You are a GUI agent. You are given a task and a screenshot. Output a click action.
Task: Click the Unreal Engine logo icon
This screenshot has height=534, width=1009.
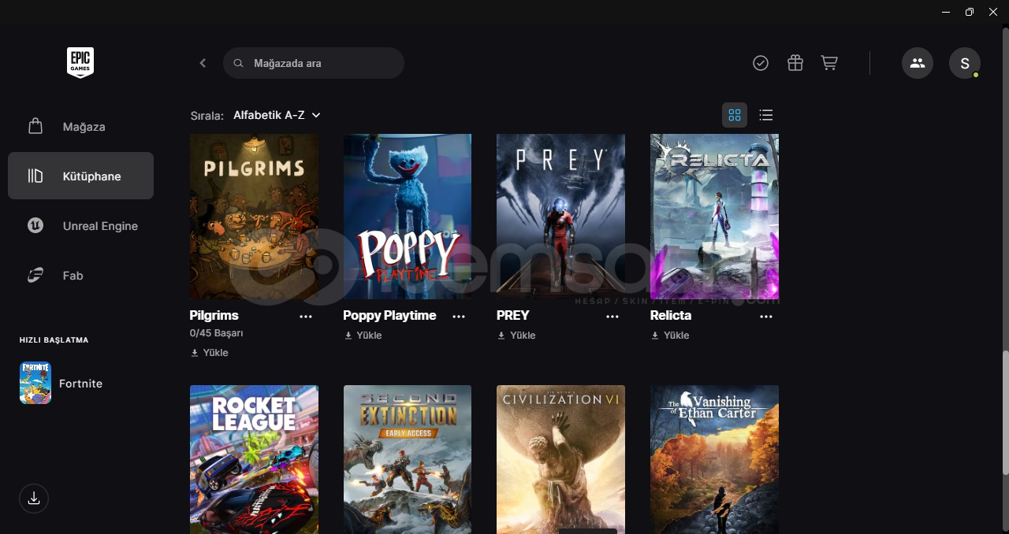click(x=35, y=225)
